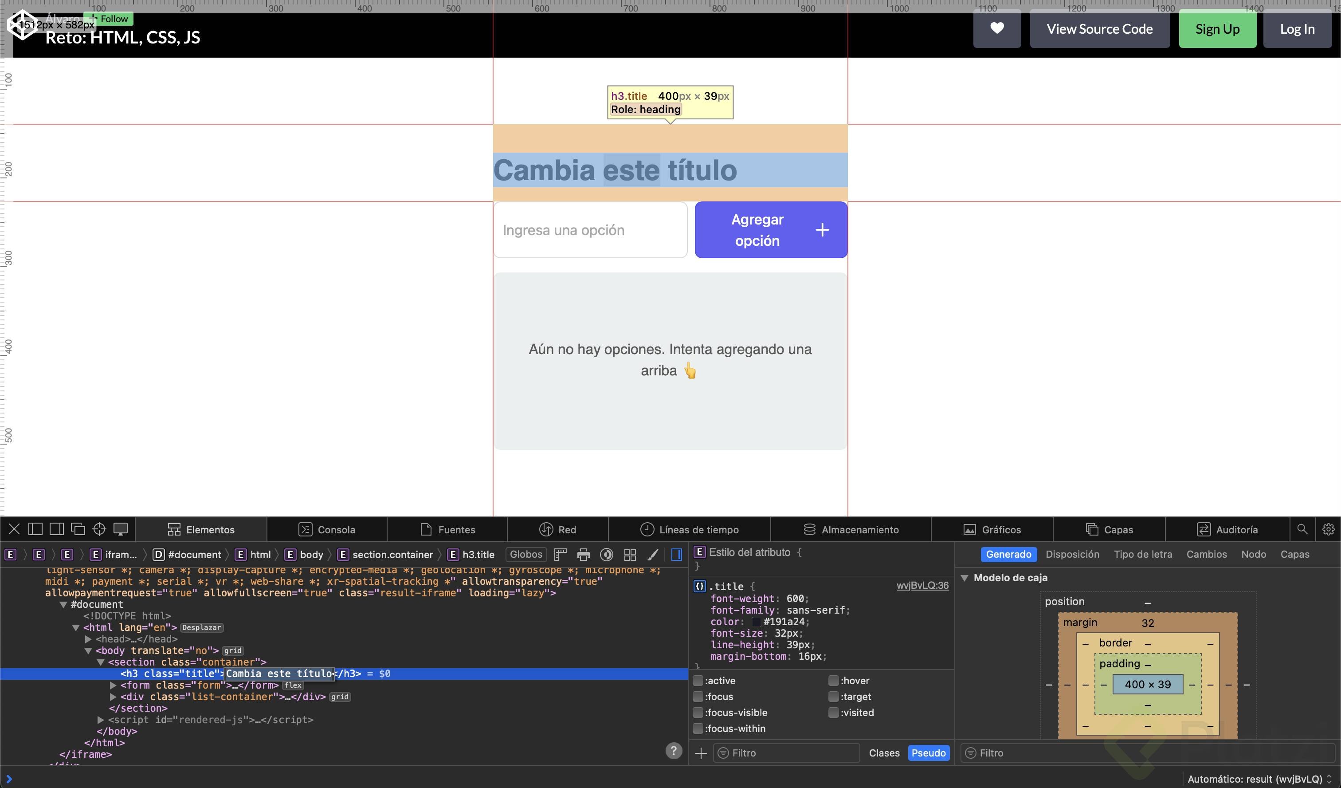Screen dimensions: 1341x788
Task: Toggle the dark appearance icon
Action: [606, 554]
